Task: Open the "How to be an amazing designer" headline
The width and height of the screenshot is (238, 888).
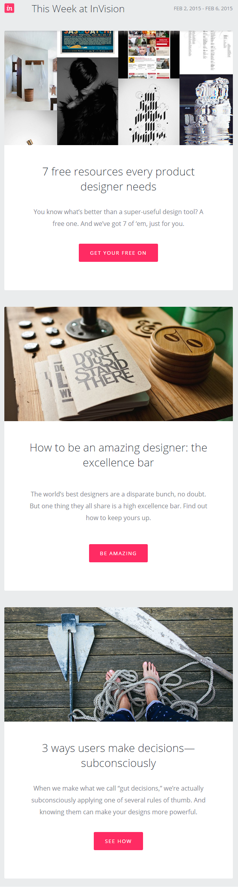Action: click(119, 455)
